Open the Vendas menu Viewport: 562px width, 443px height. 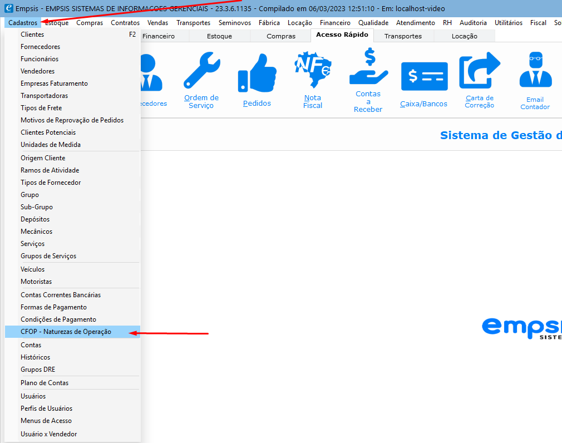point(157,23)
